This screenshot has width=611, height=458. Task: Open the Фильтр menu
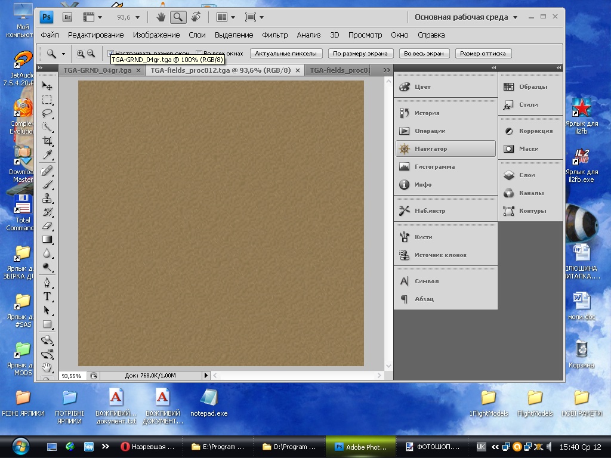(274, 35)
